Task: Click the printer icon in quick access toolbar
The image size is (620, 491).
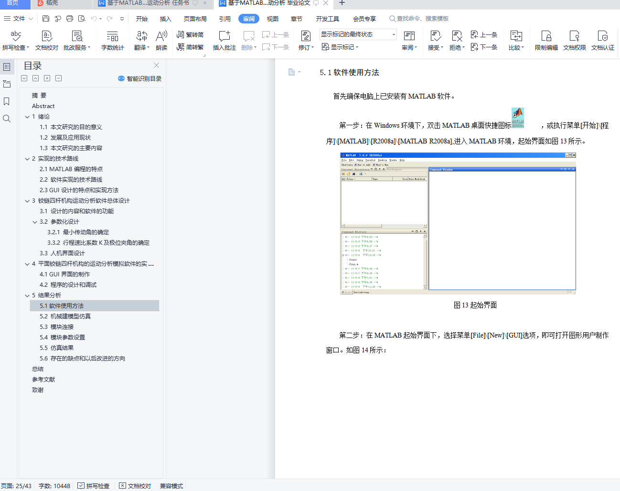Action: click(x=70, y=19)
